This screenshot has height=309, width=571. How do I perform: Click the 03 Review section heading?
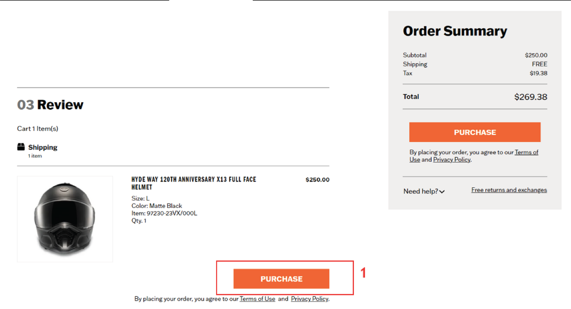click(50, 105)
